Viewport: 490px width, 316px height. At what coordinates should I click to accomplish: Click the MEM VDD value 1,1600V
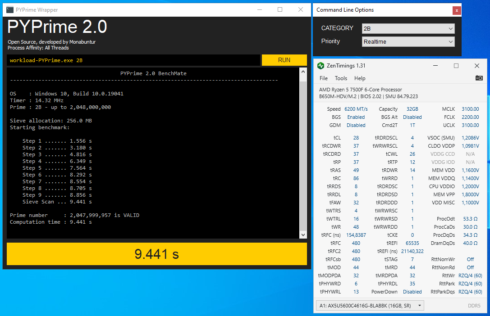tap(470, 170)
